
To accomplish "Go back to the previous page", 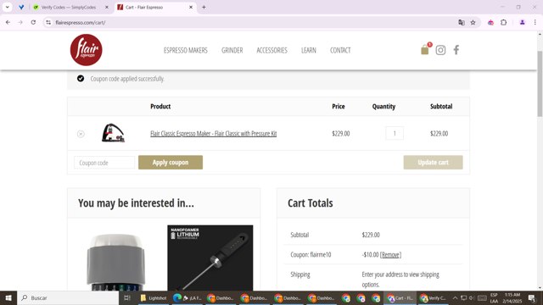I will [x=8, y=22].
